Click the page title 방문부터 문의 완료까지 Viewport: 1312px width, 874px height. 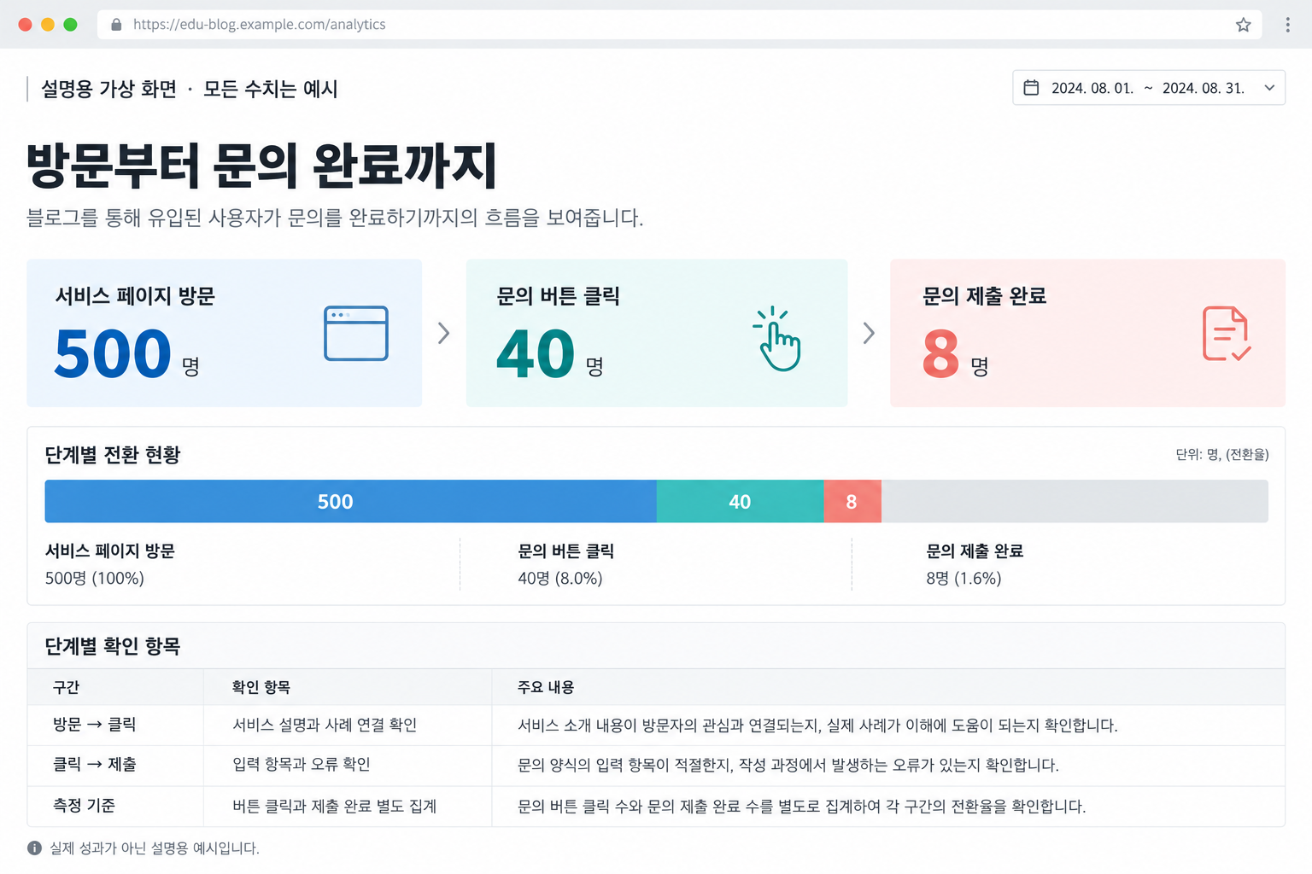click(262, 166)
